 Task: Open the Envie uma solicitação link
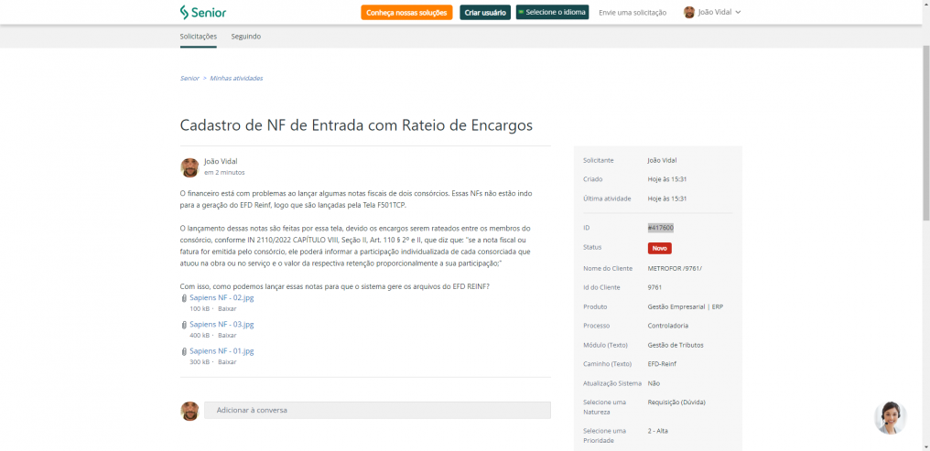click(x=633, y=13)
